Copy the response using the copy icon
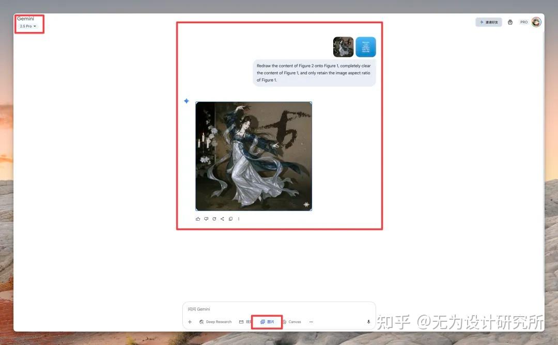This screenshot has width=558, height=345. coord(230,219)
